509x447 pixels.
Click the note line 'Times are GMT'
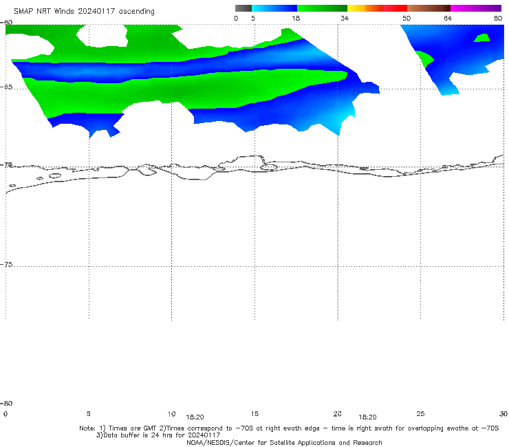coord(133,428)
